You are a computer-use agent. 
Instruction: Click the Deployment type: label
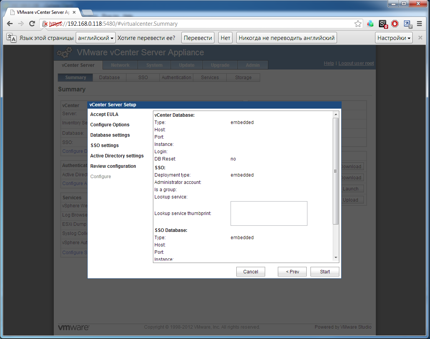173,175
